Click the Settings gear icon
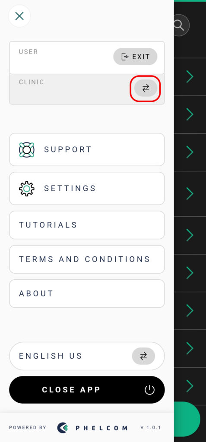Viewport: 206px width, 442px height. point(26,189)
